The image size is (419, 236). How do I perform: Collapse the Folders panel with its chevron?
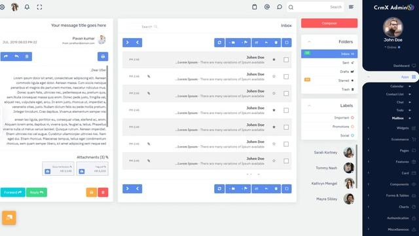(309, 42)
